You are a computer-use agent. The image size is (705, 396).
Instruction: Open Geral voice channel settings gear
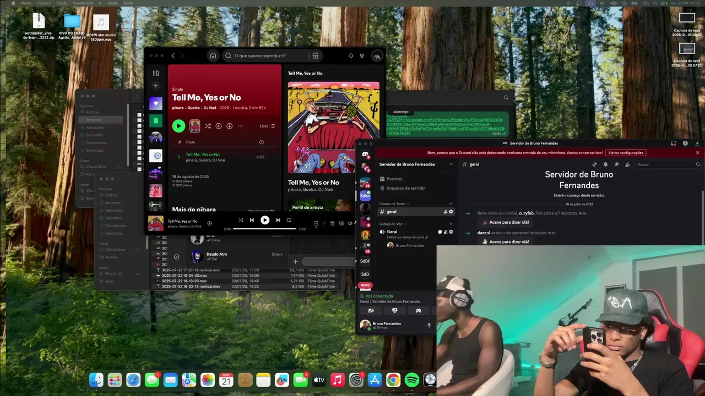click(x=451, y=232)
